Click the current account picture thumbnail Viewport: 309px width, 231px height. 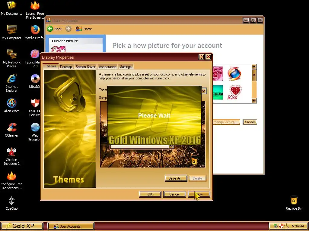pos(58,49)
